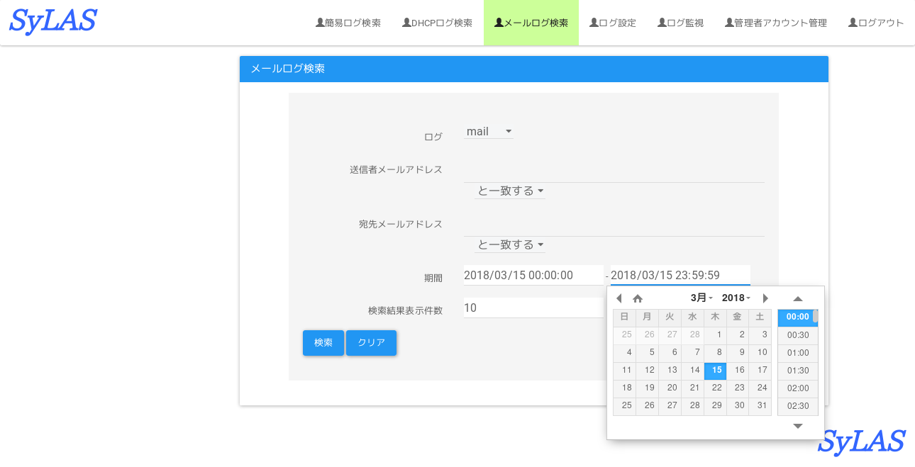Open the ログ設定 page
915x467 pixels.
[x=613, y=23]
